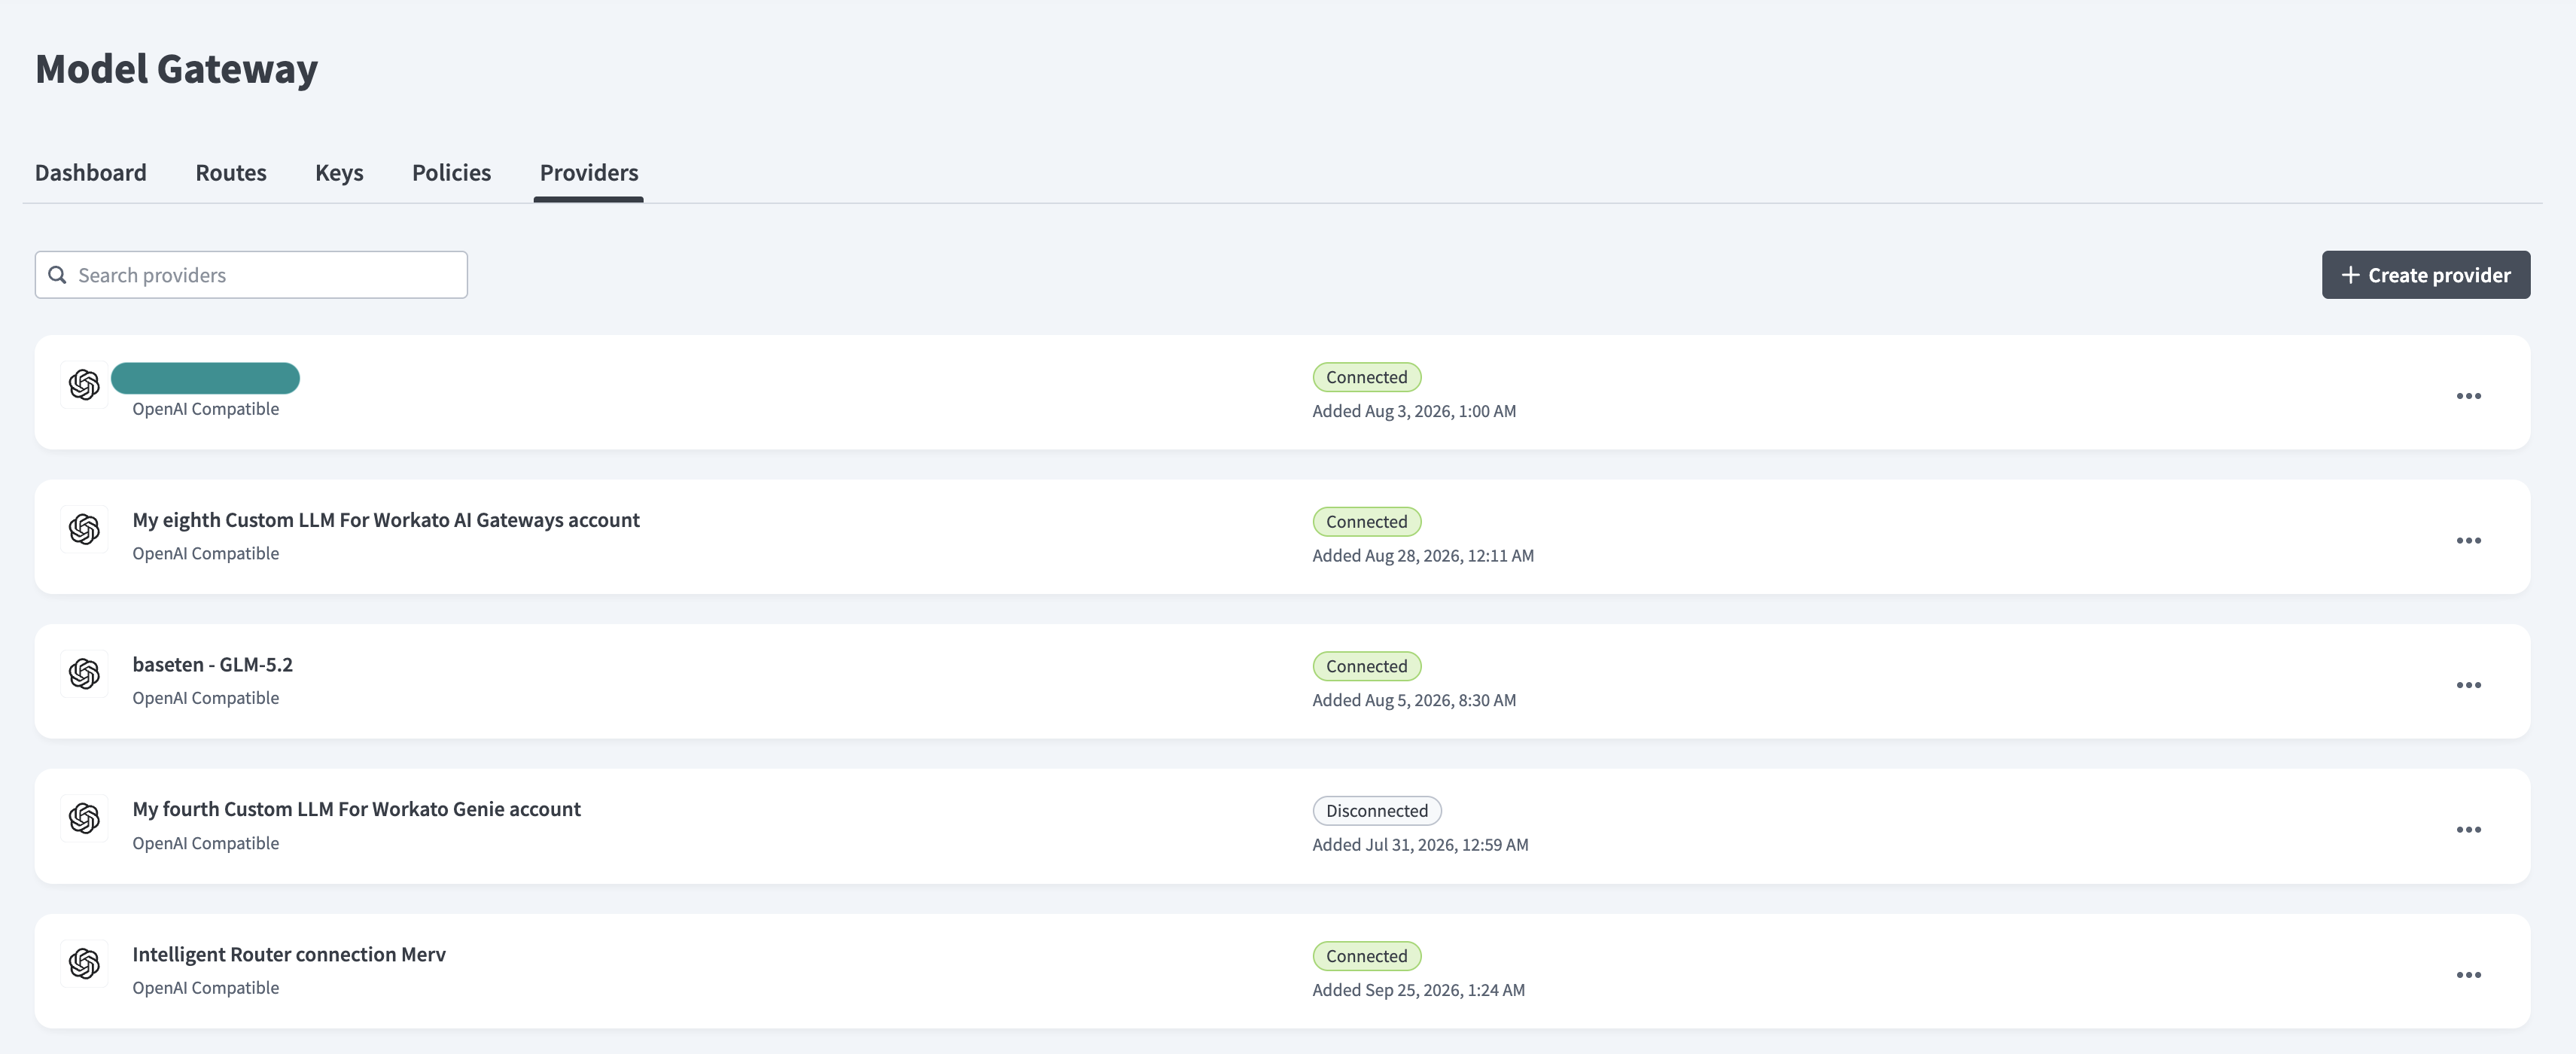The width and height of the screenshot is (2576, 1054).
Task: Click OpenAI logo of the redacted provider
Action: pyautogui.click(x=85, y=384)
